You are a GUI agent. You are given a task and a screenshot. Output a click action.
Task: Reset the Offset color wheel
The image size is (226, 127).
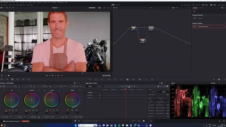tap(80, 90)
